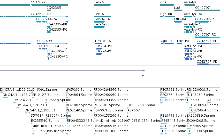Click the 194499 feature label
This screenshot has width=220, height=135.
click(193, 100)
